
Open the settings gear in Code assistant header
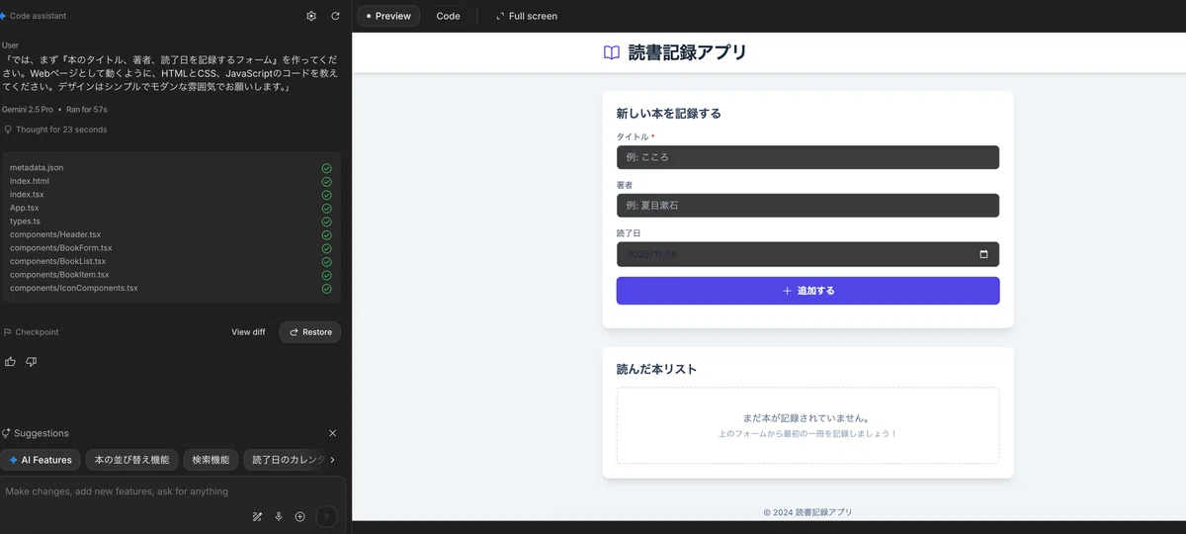point(311,16)
